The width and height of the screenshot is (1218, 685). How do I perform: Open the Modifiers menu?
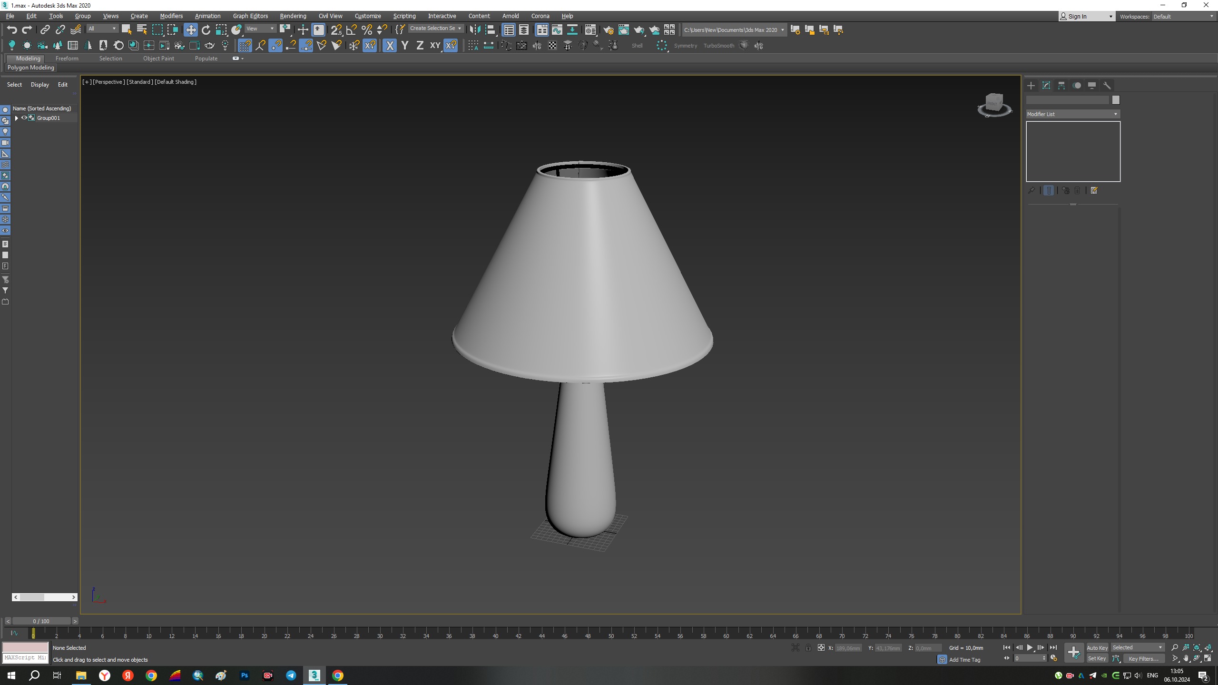[x=171, y=16]
